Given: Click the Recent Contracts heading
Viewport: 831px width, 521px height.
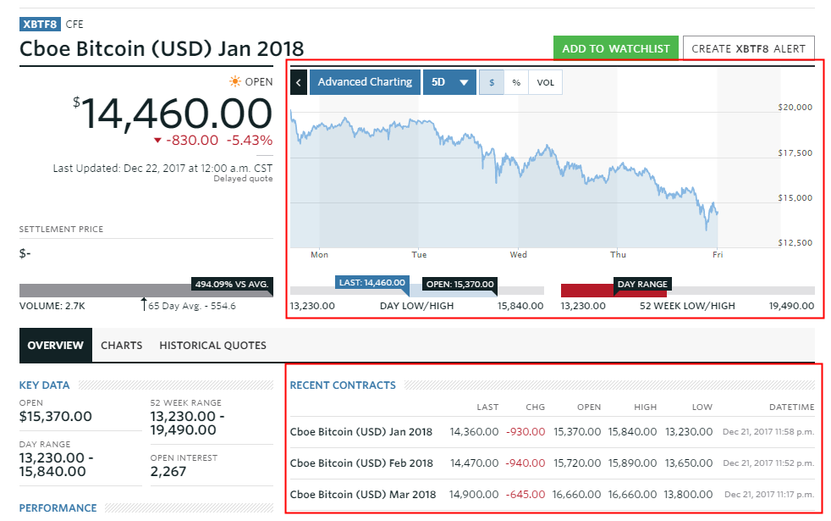Looking at the screenshot, I should click(343, 385).
